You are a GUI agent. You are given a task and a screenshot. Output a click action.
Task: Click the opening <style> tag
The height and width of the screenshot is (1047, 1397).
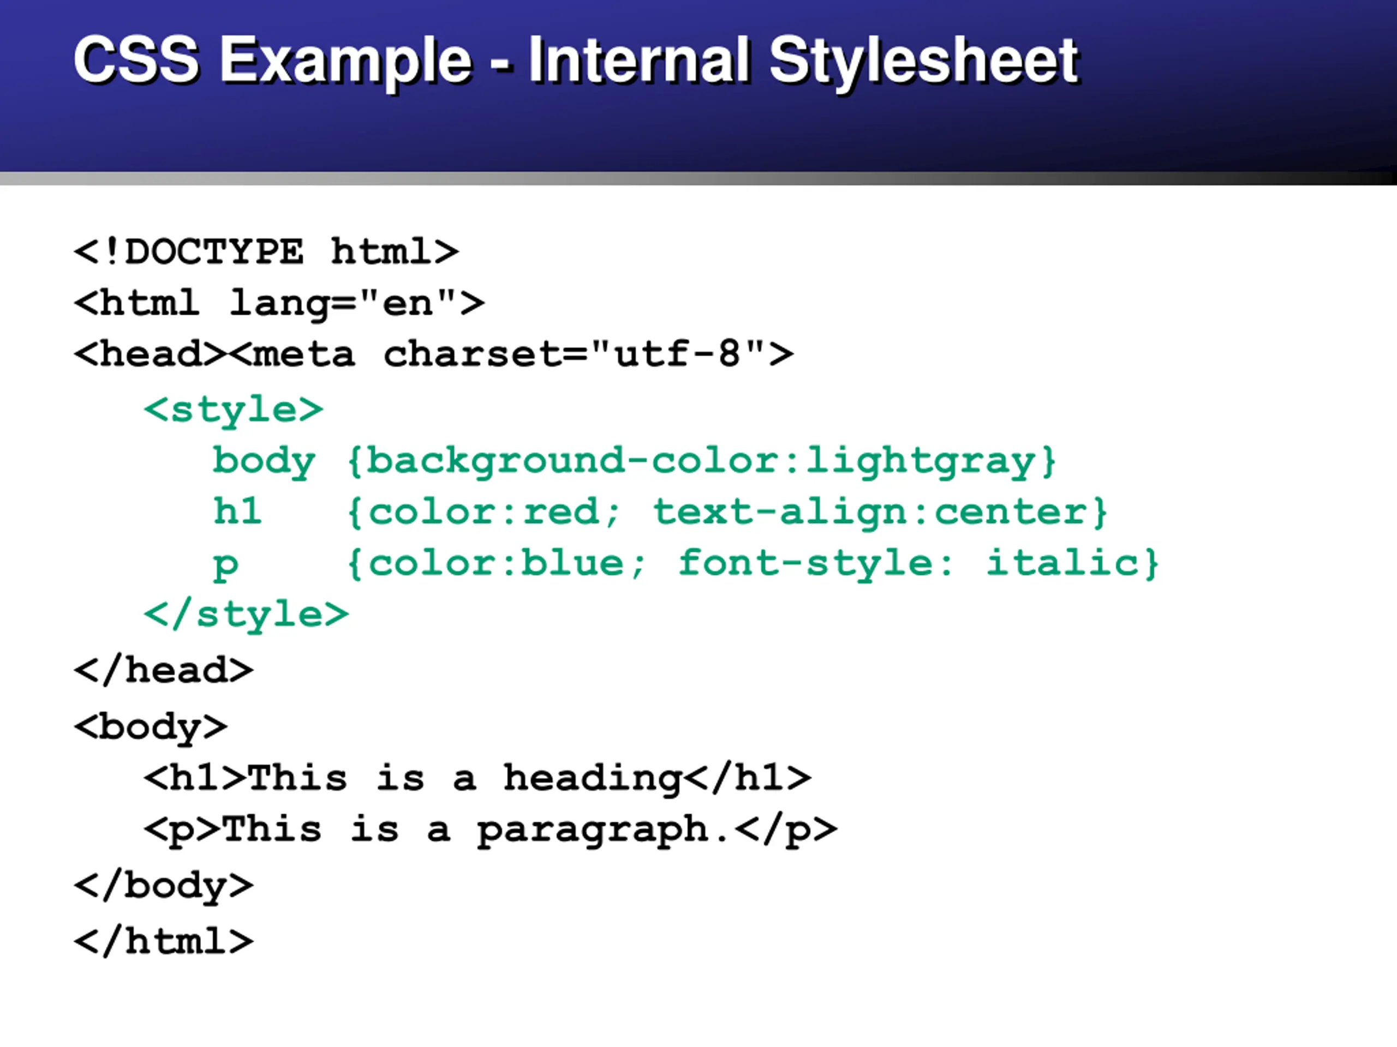(x=233, y=410)
